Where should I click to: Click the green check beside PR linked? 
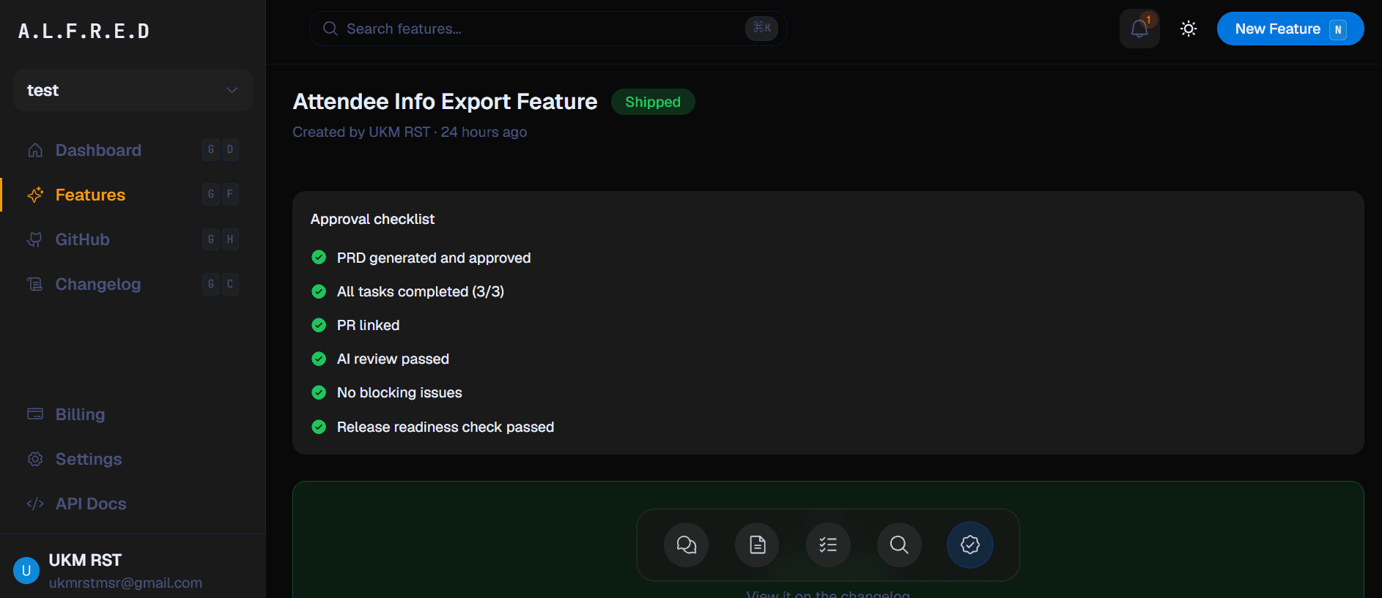point(319,325)
